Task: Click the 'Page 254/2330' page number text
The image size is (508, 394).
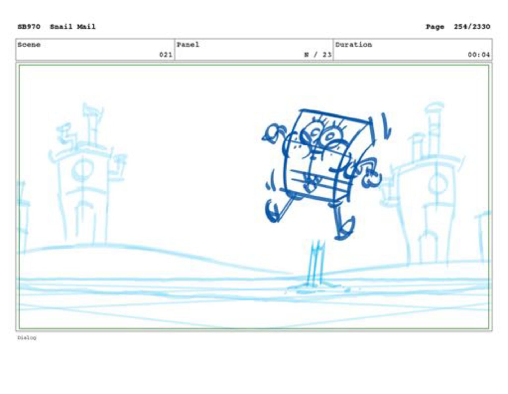Action: tap(458, 27)
